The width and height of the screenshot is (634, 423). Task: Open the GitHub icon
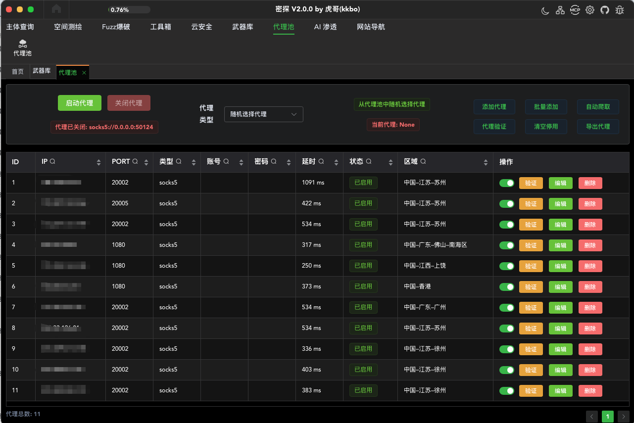click(x=604, y=10)
